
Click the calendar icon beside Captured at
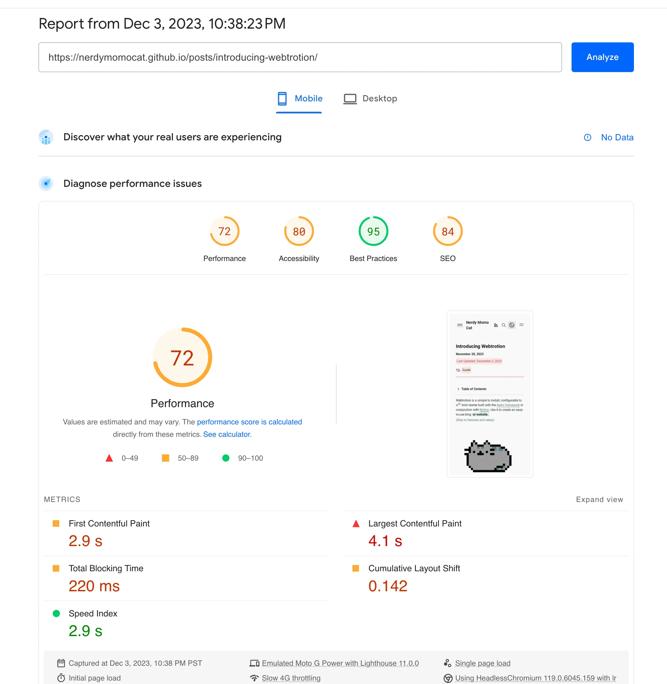pos(61,663)
